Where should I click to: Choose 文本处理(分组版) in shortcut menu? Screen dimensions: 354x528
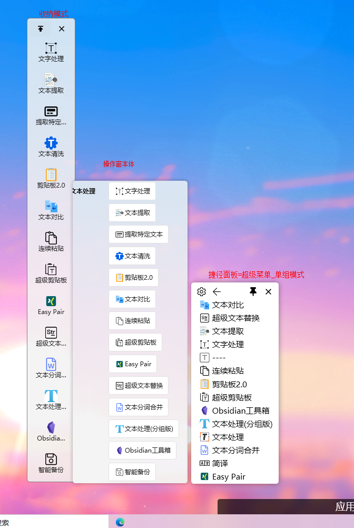point(235,424)
